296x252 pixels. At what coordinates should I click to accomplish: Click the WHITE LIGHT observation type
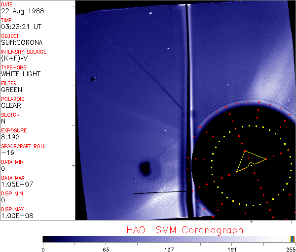click(x=21, y=74)
